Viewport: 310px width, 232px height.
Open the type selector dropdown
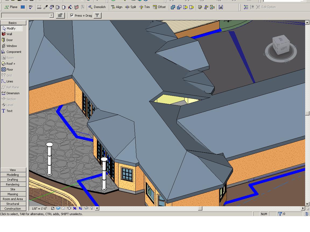[52, 16]
